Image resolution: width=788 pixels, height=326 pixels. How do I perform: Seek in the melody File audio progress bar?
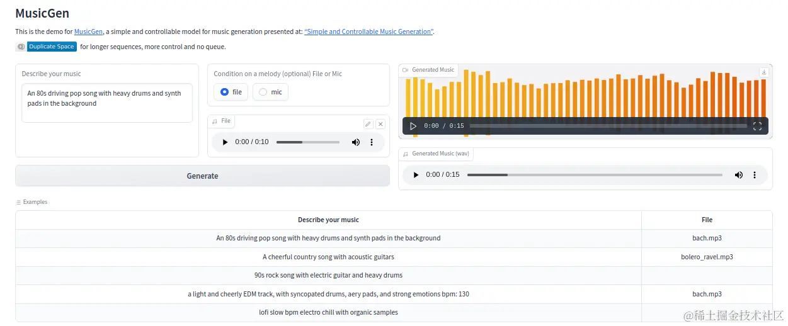click(x=308, y=142)
